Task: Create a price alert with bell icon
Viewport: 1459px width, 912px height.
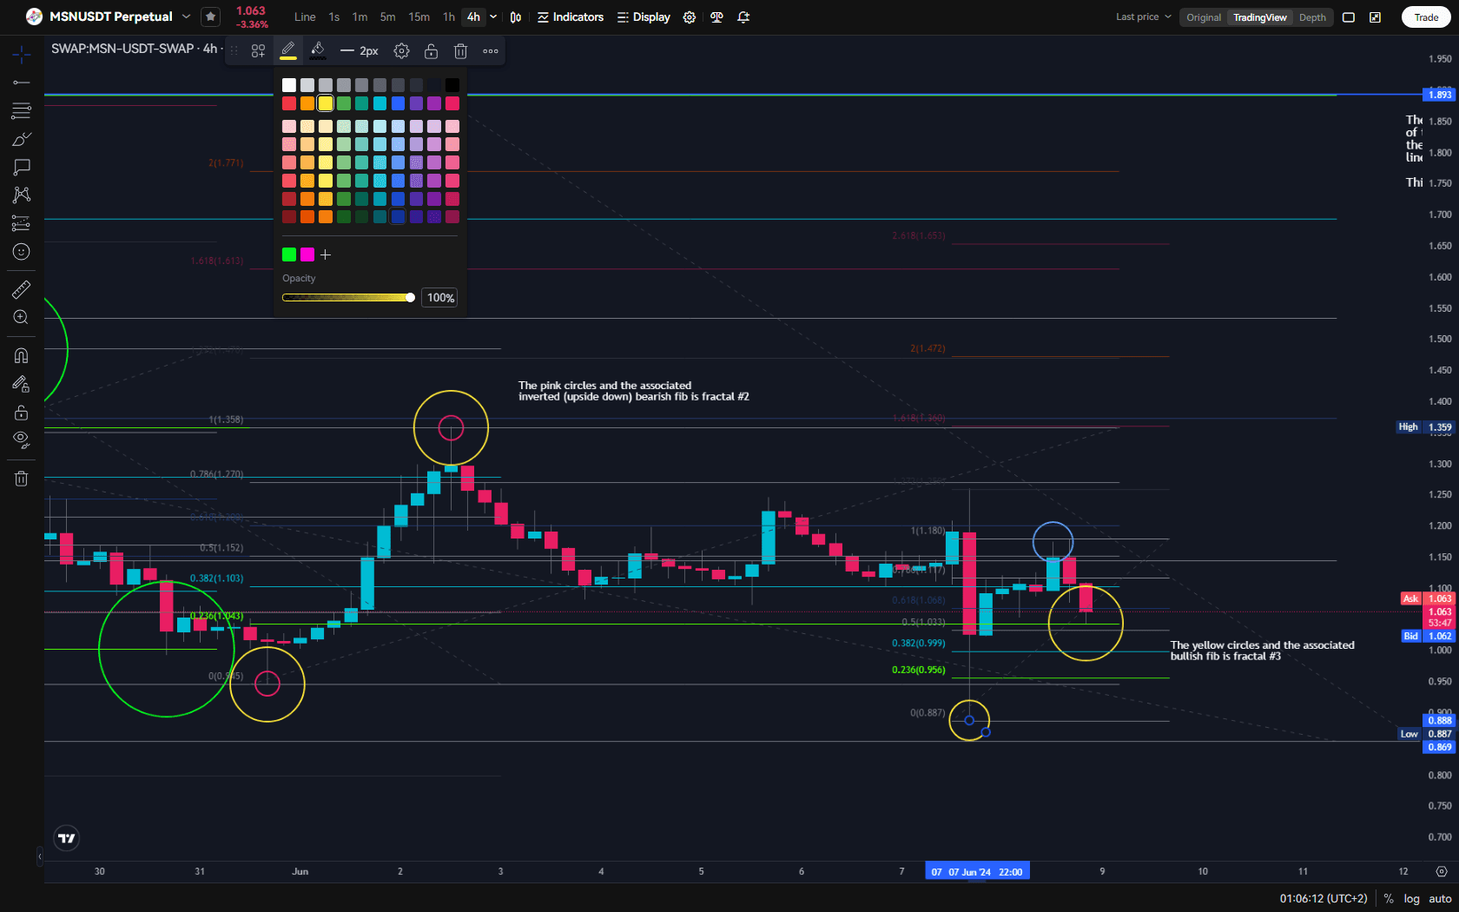Action: click(743, 17)
